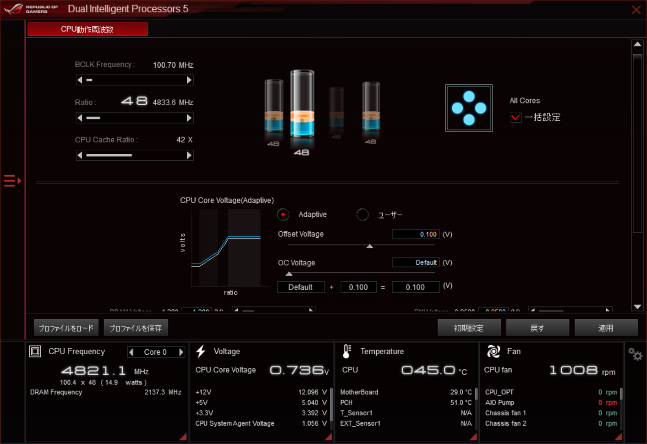Increase the Ratio with the right arrow
647x444 pixels.
[x=189, y=118]
